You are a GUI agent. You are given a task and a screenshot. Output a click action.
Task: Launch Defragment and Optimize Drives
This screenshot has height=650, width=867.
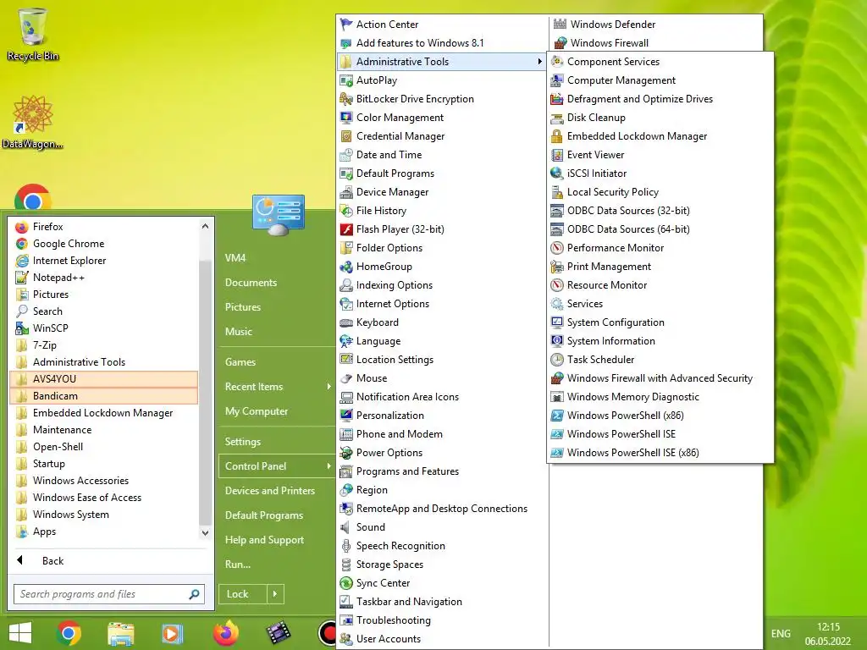[660, 99]
